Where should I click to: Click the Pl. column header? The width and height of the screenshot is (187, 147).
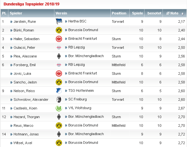[x=4, y=13]
